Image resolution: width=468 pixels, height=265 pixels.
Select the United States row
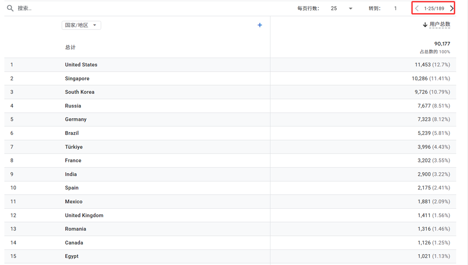point(230,65)
